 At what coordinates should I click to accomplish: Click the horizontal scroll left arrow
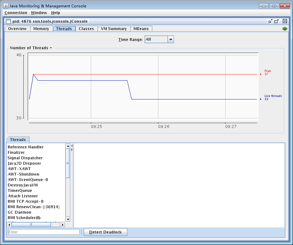pos(9,225)
